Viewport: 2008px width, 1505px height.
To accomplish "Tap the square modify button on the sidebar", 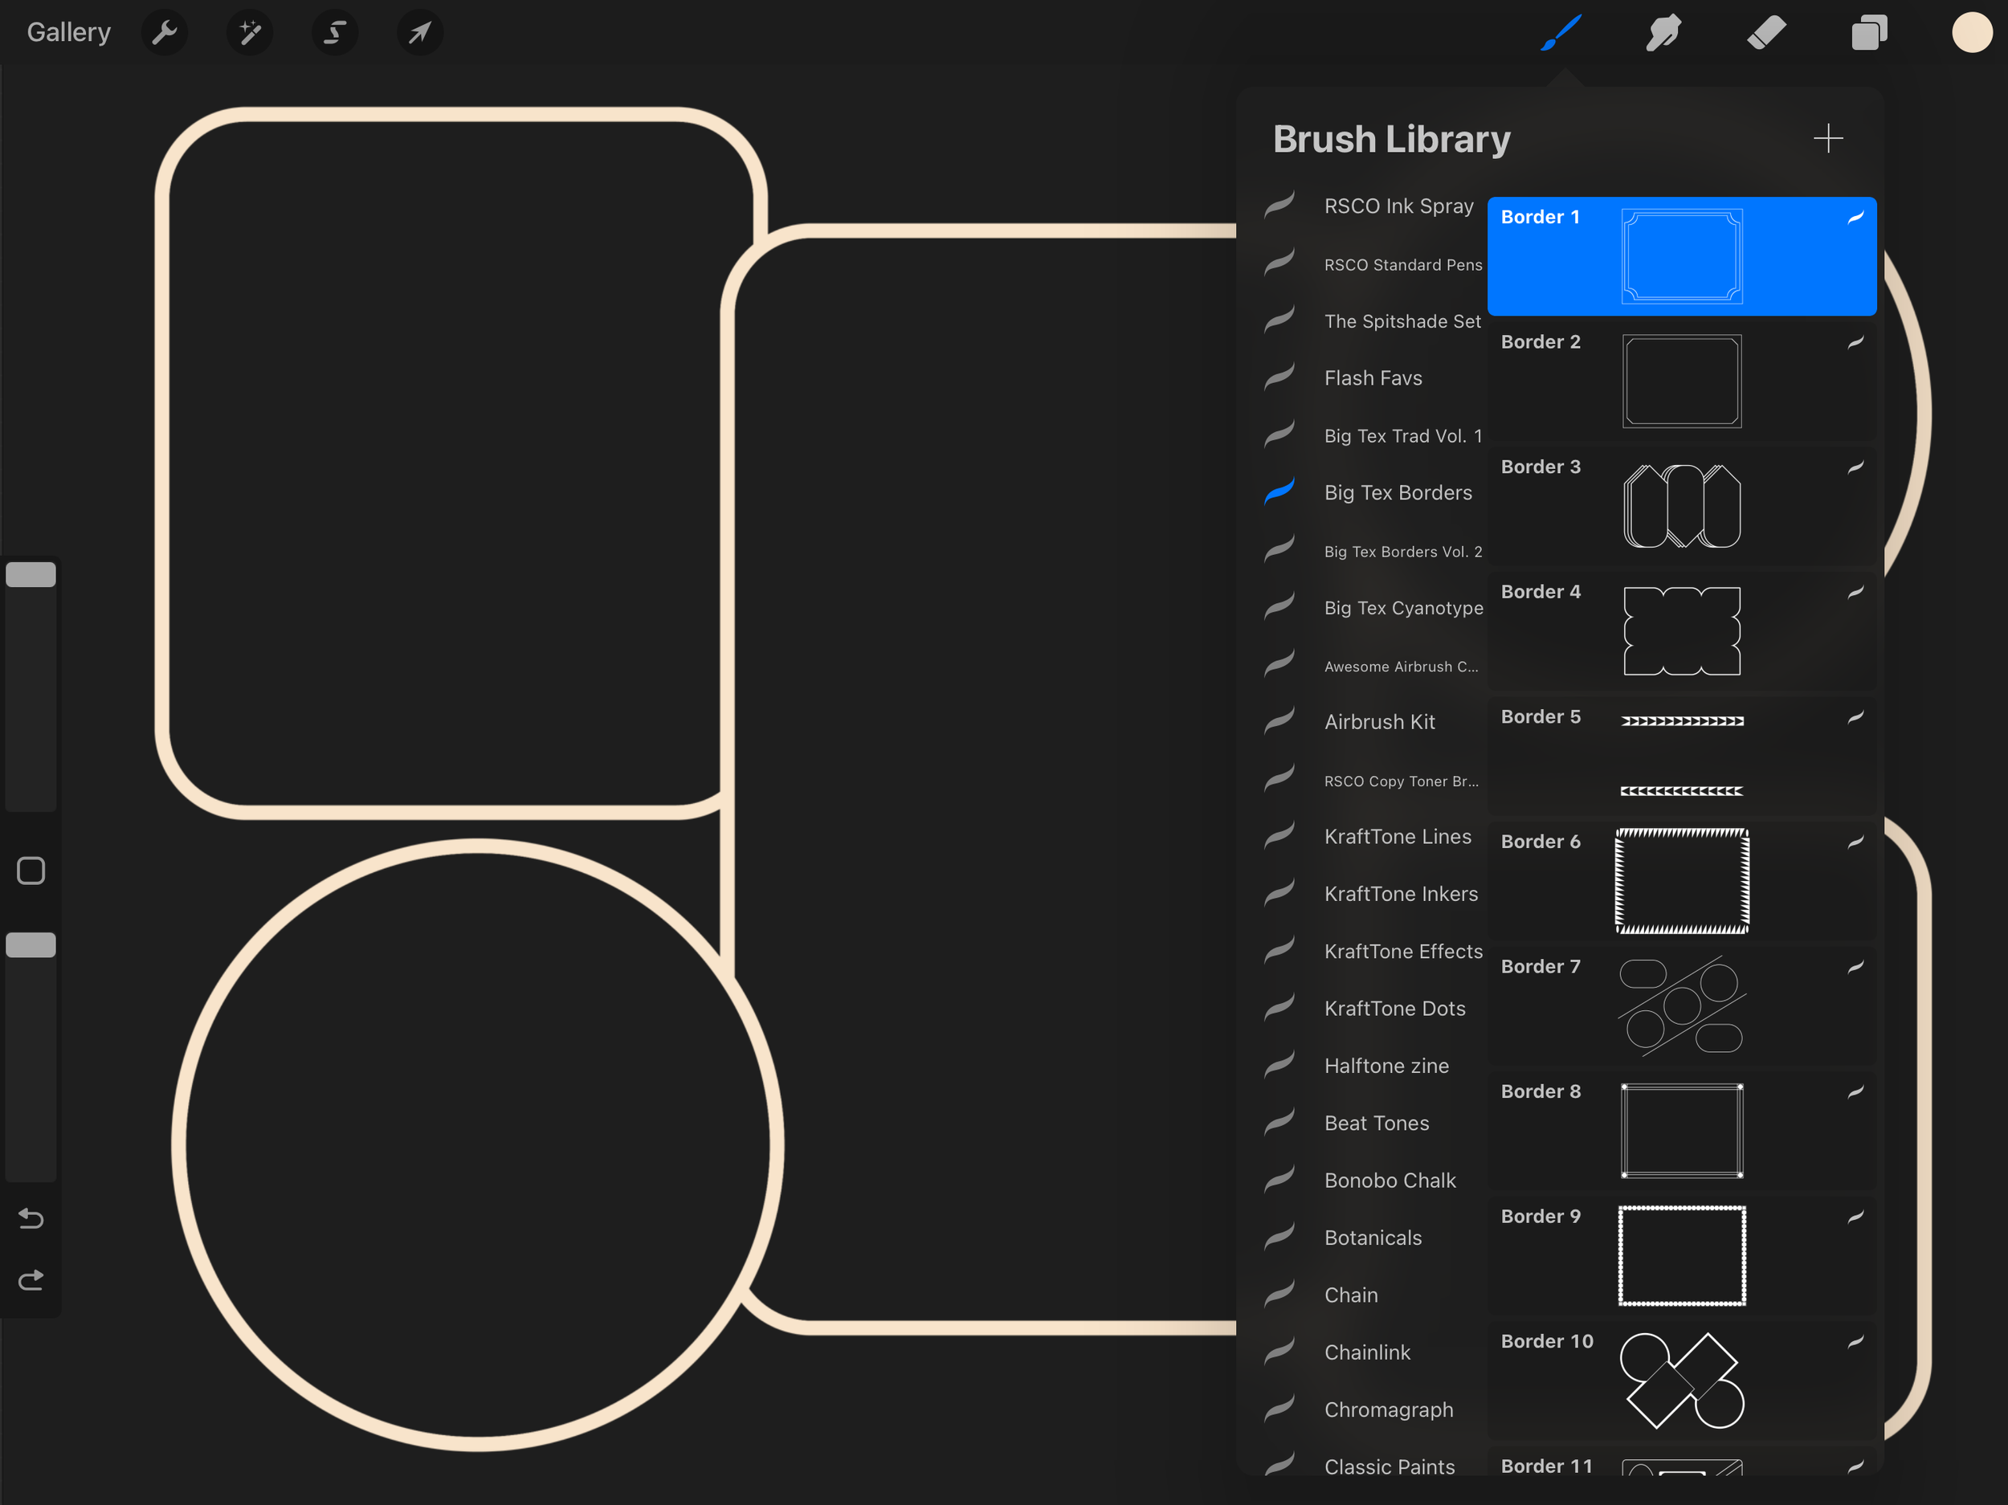I will coord(31,871).
